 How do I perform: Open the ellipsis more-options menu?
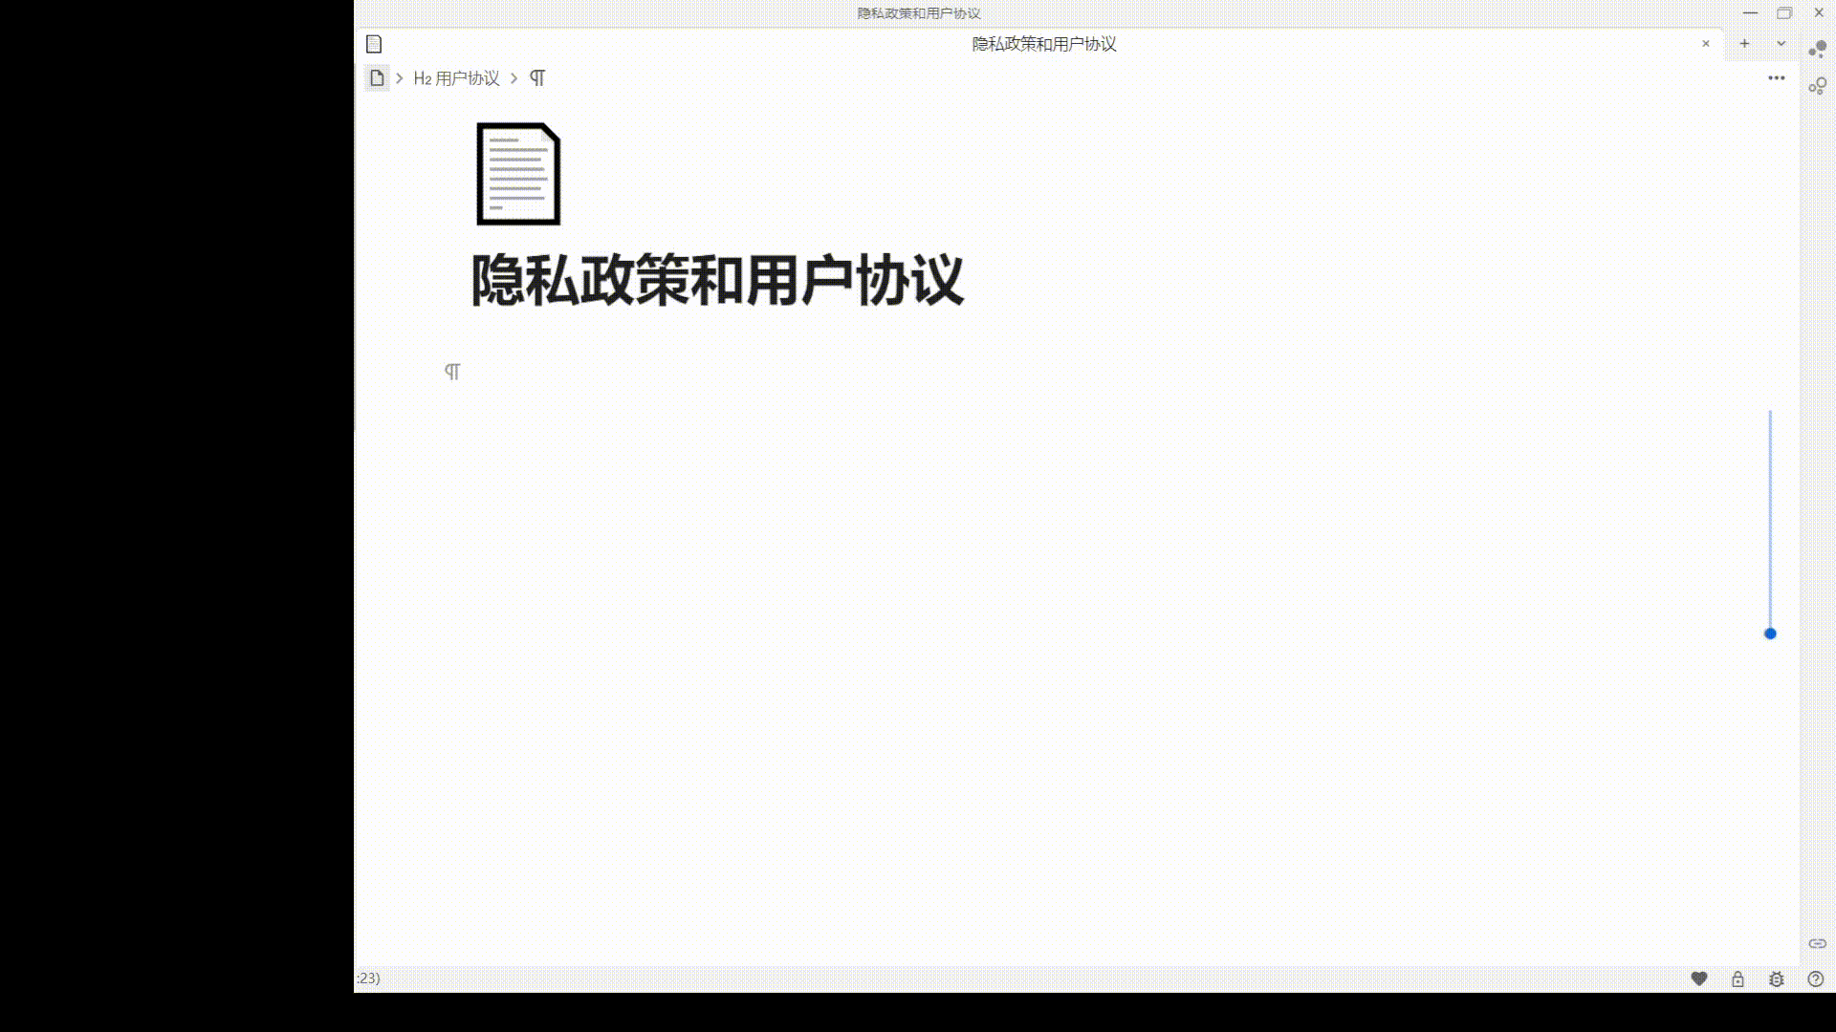click(x=1777, y=77)
